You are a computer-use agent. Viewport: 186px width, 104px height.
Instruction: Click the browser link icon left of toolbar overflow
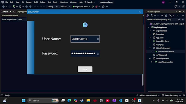pyautogui.click(x=103, y=7)
